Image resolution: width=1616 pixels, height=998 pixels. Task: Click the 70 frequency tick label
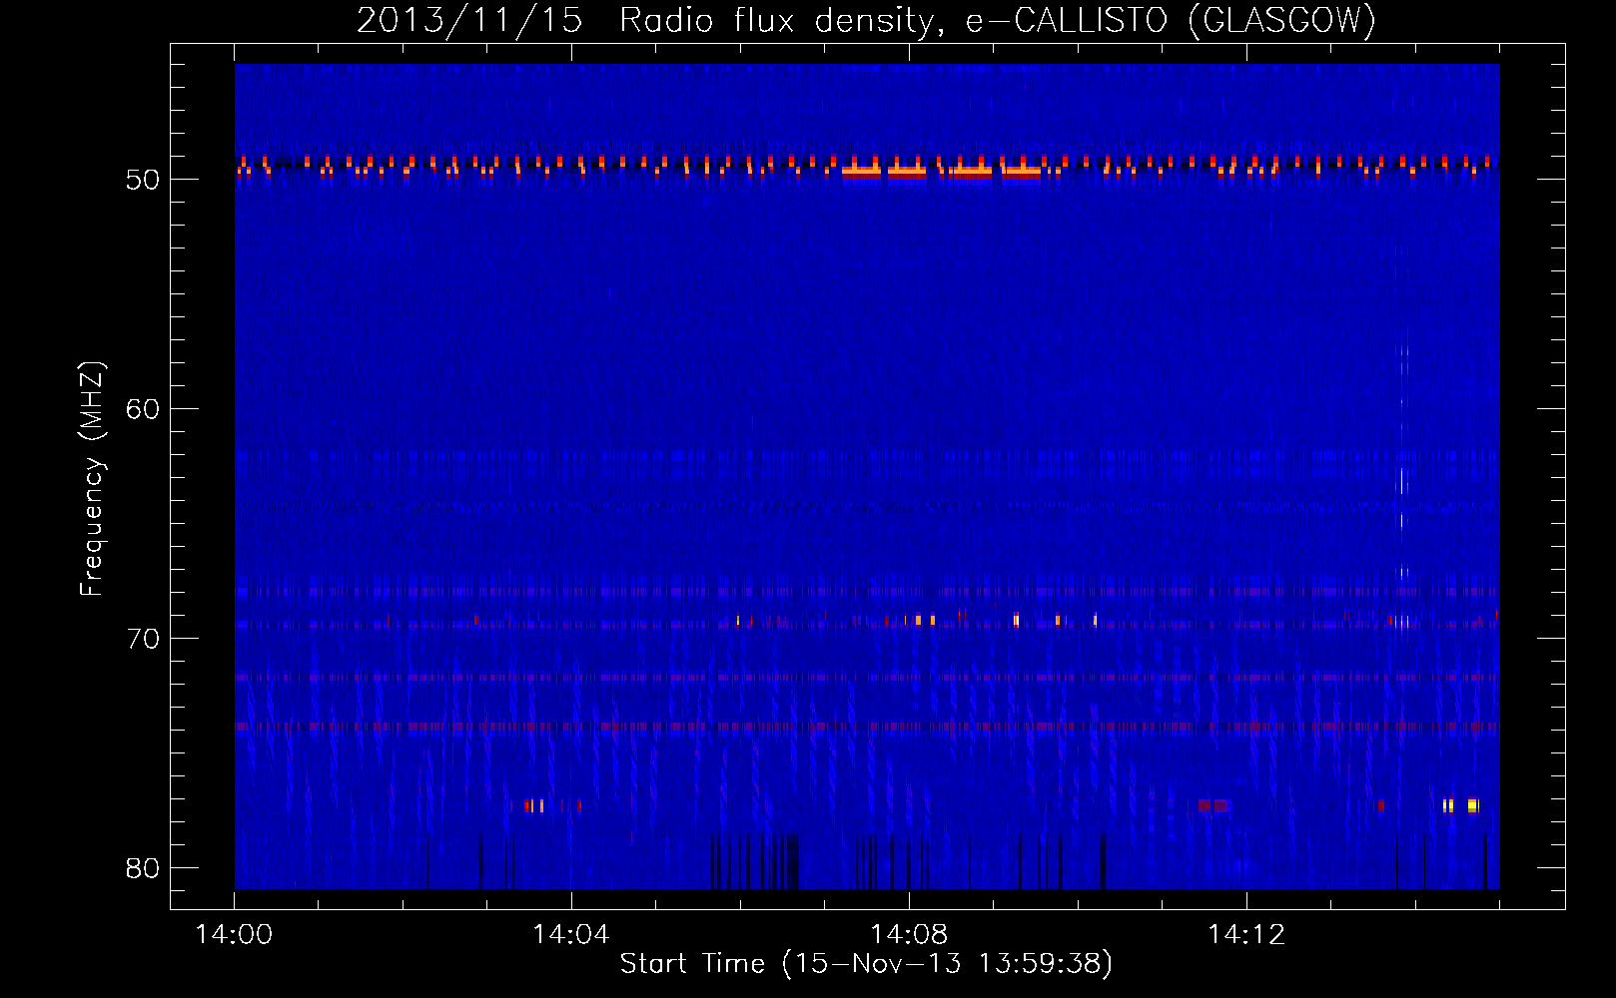point(143,639)
